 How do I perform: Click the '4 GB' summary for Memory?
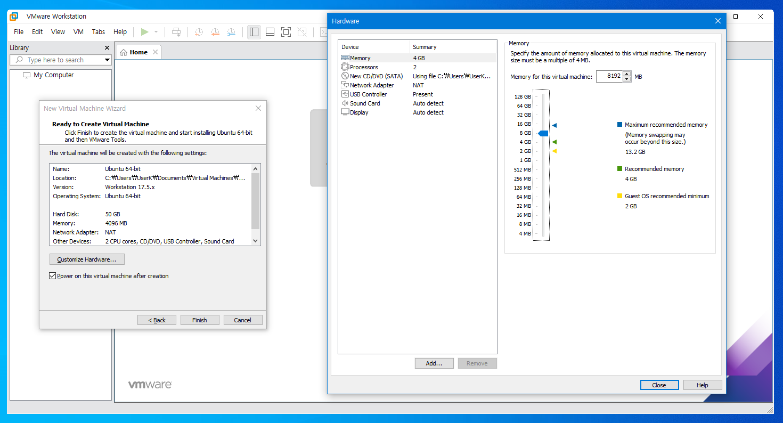(x=419, y=58)
